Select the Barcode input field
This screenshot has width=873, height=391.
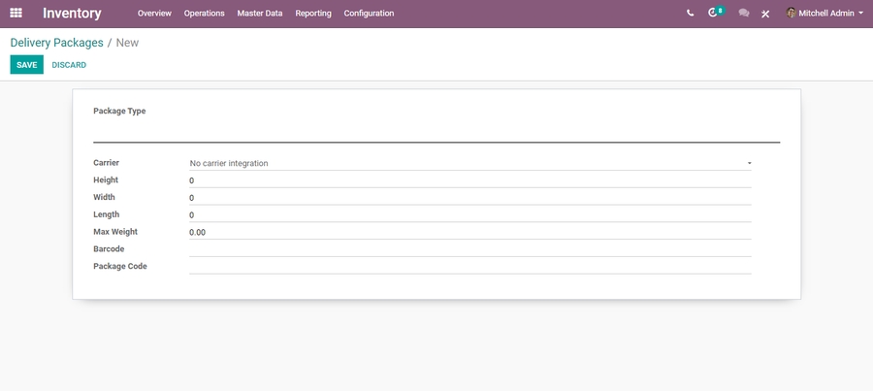point(469,249)
